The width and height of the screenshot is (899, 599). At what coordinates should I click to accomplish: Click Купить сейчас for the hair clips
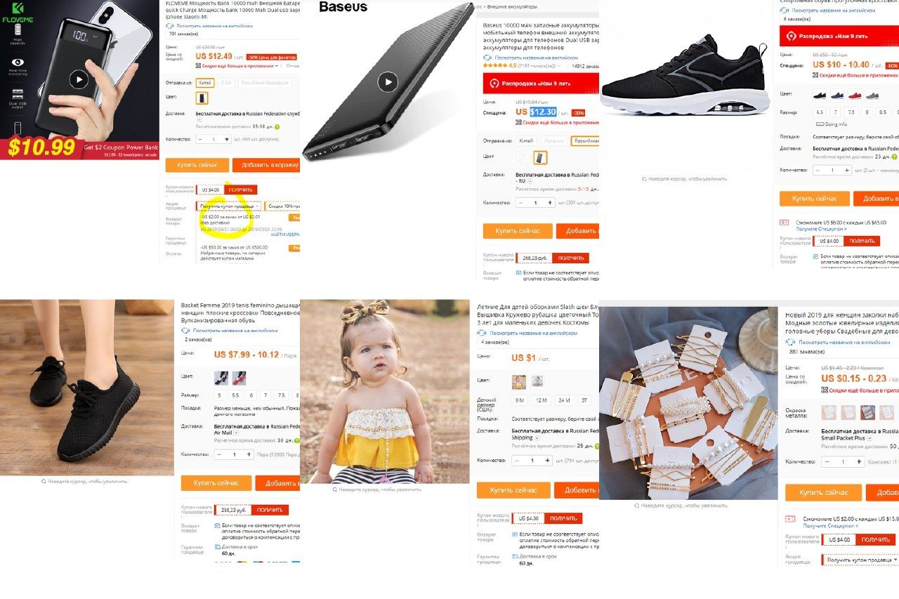[x=823, y=492]
